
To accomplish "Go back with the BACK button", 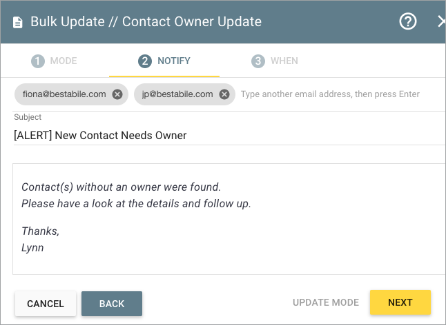I will [x=112, y=304].
